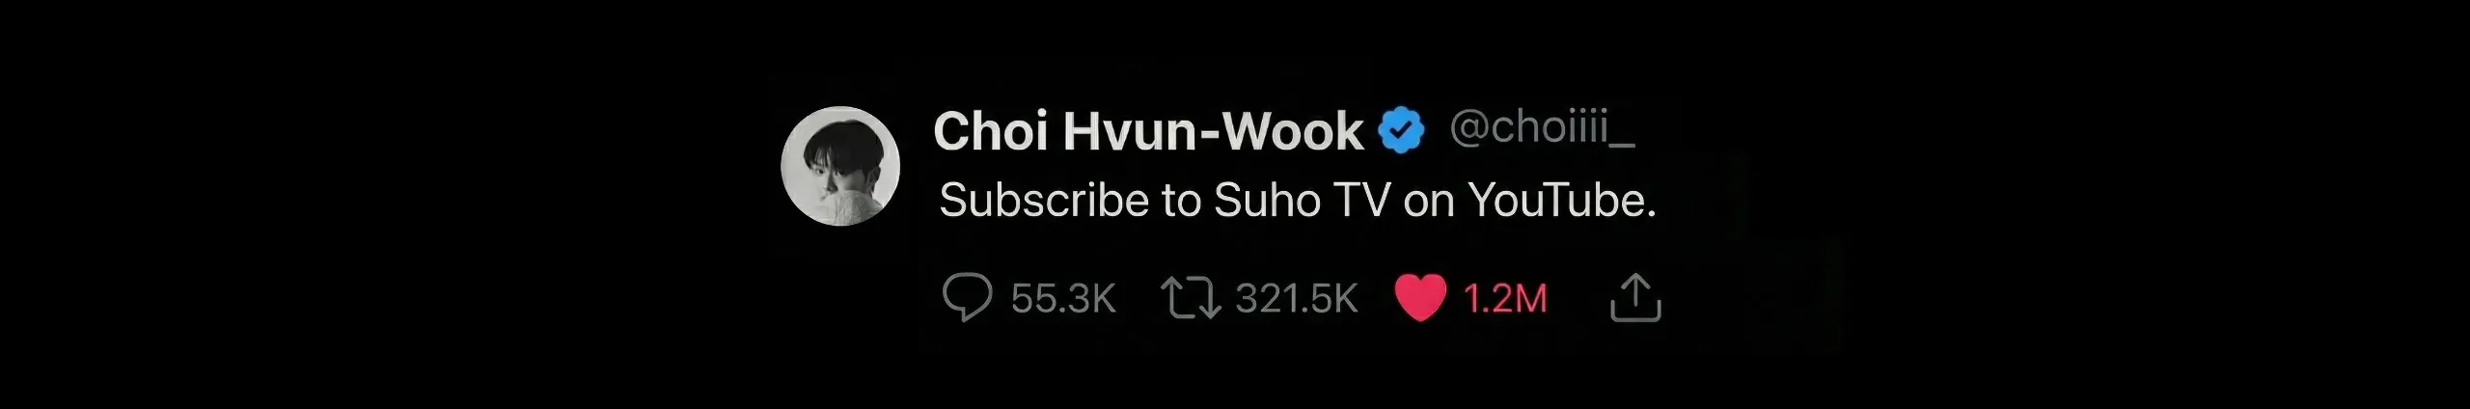The image size is (2470, 409).
Task: Open the black-and-white profile avatar
Action: (840, 166)
